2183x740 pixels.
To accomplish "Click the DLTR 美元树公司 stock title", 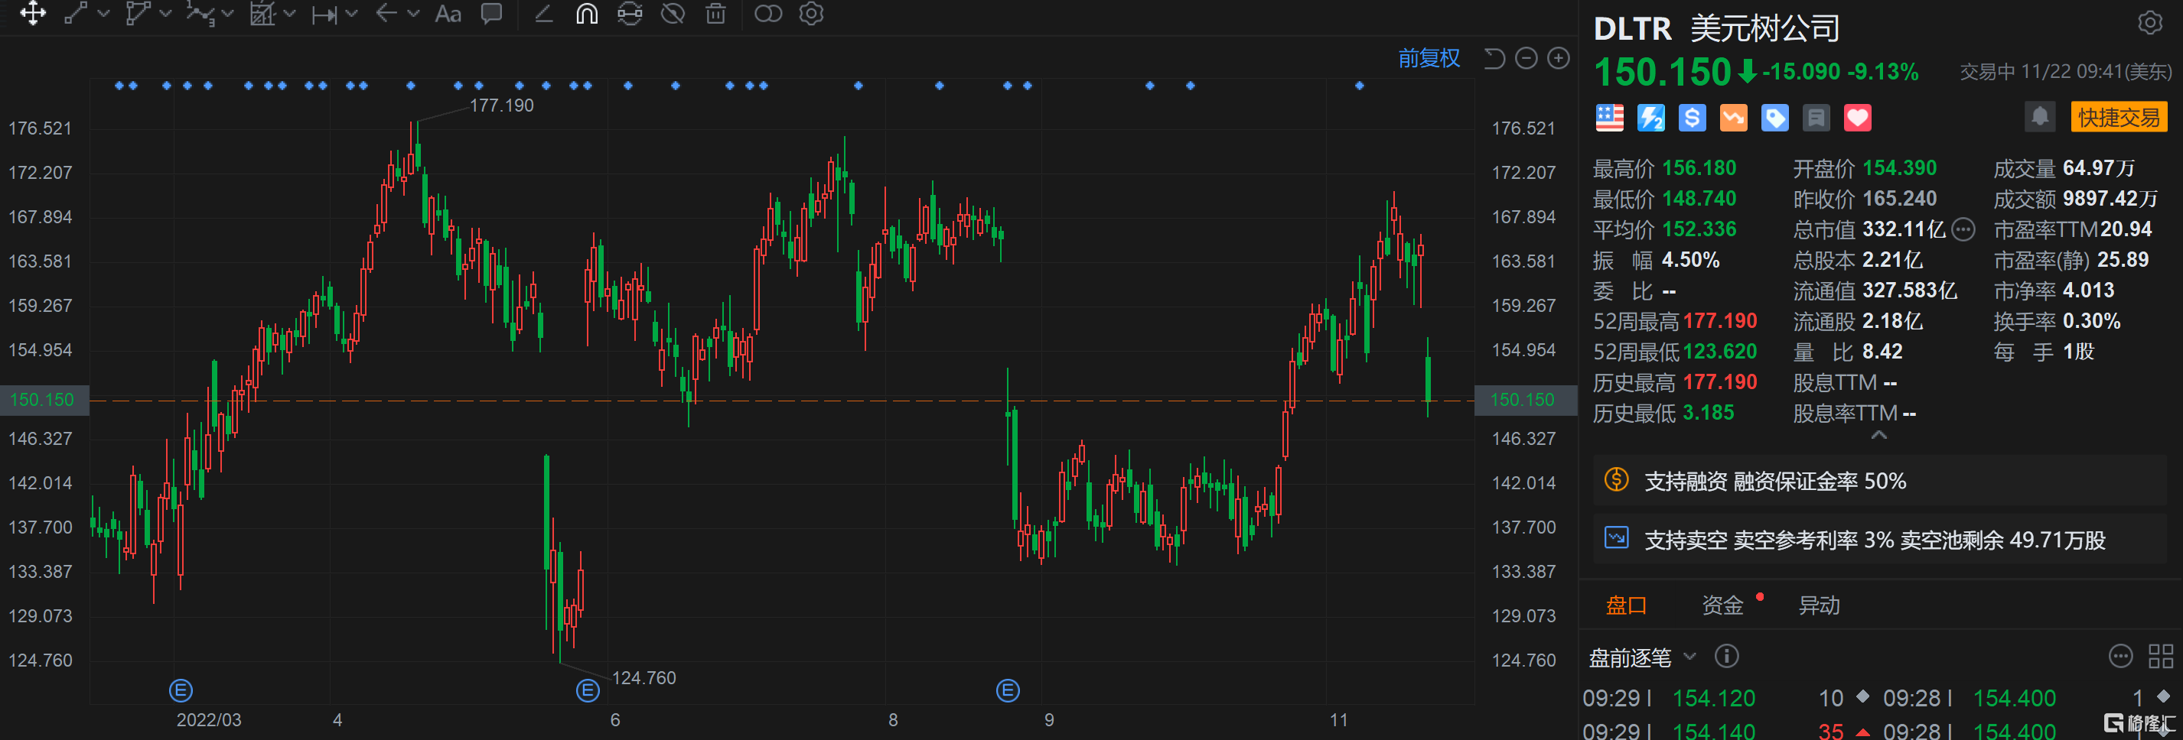I will tap(1717, 29).
